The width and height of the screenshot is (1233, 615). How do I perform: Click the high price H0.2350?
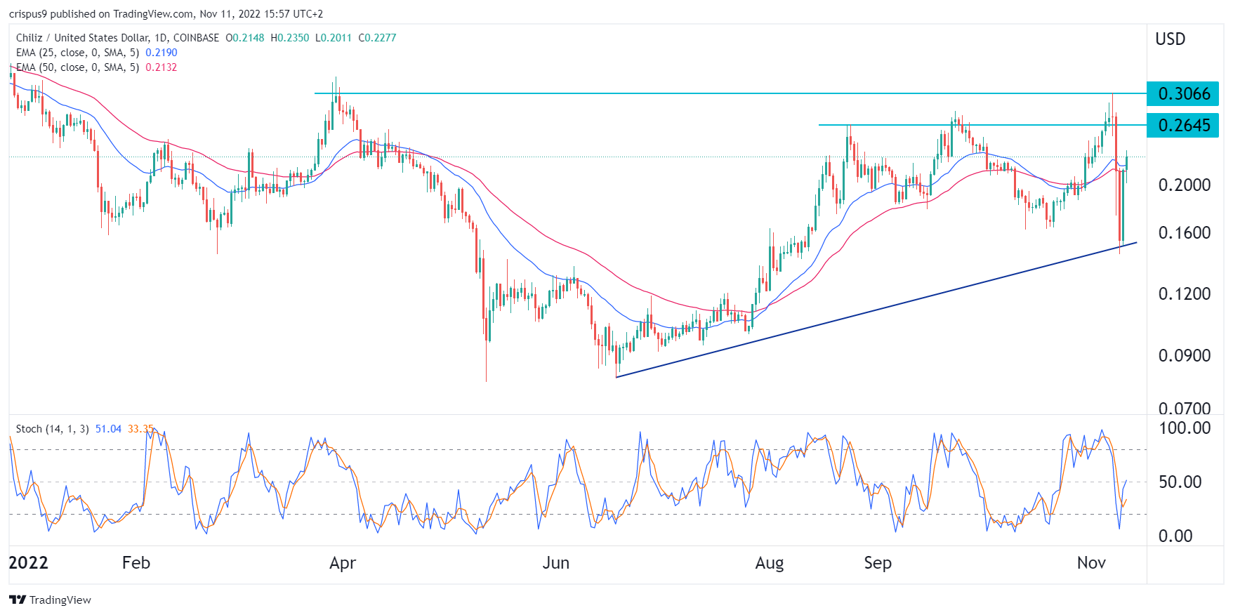tap(290, 38)
